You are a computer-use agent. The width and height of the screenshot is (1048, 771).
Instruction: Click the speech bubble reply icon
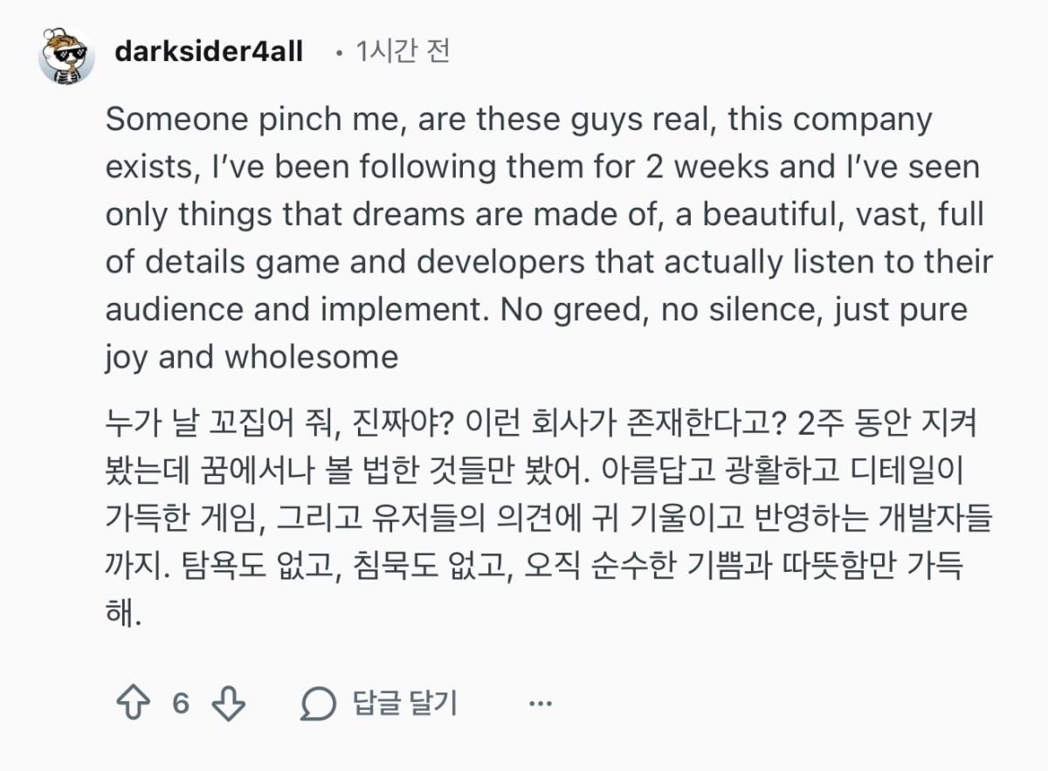click(318, 704)
